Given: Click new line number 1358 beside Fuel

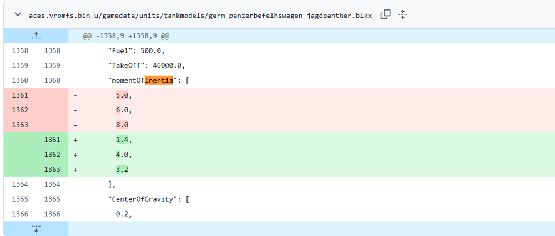Looking at the screenshot, I should click(x=52, y=51).
